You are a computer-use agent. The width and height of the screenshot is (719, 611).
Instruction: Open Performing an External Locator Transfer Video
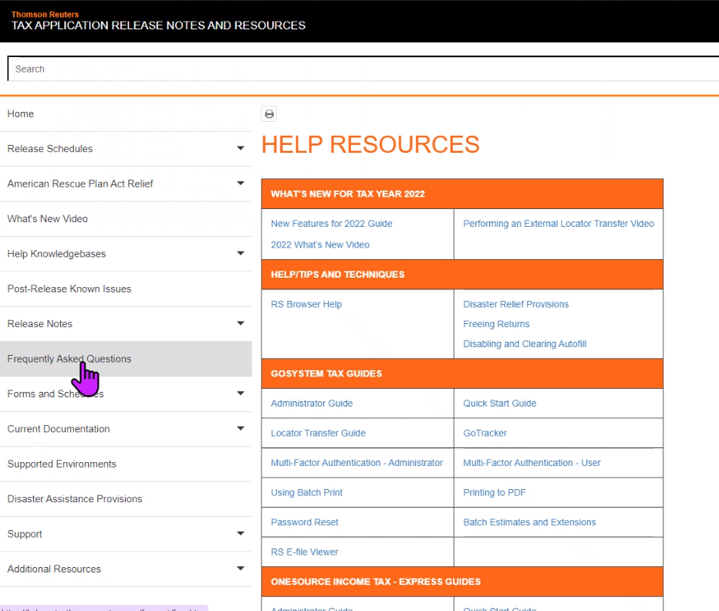[x=559, y=224]
